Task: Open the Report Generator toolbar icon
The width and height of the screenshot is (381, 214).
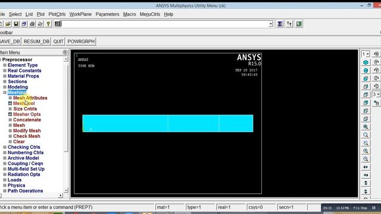Action: click(x=40, y=24)
